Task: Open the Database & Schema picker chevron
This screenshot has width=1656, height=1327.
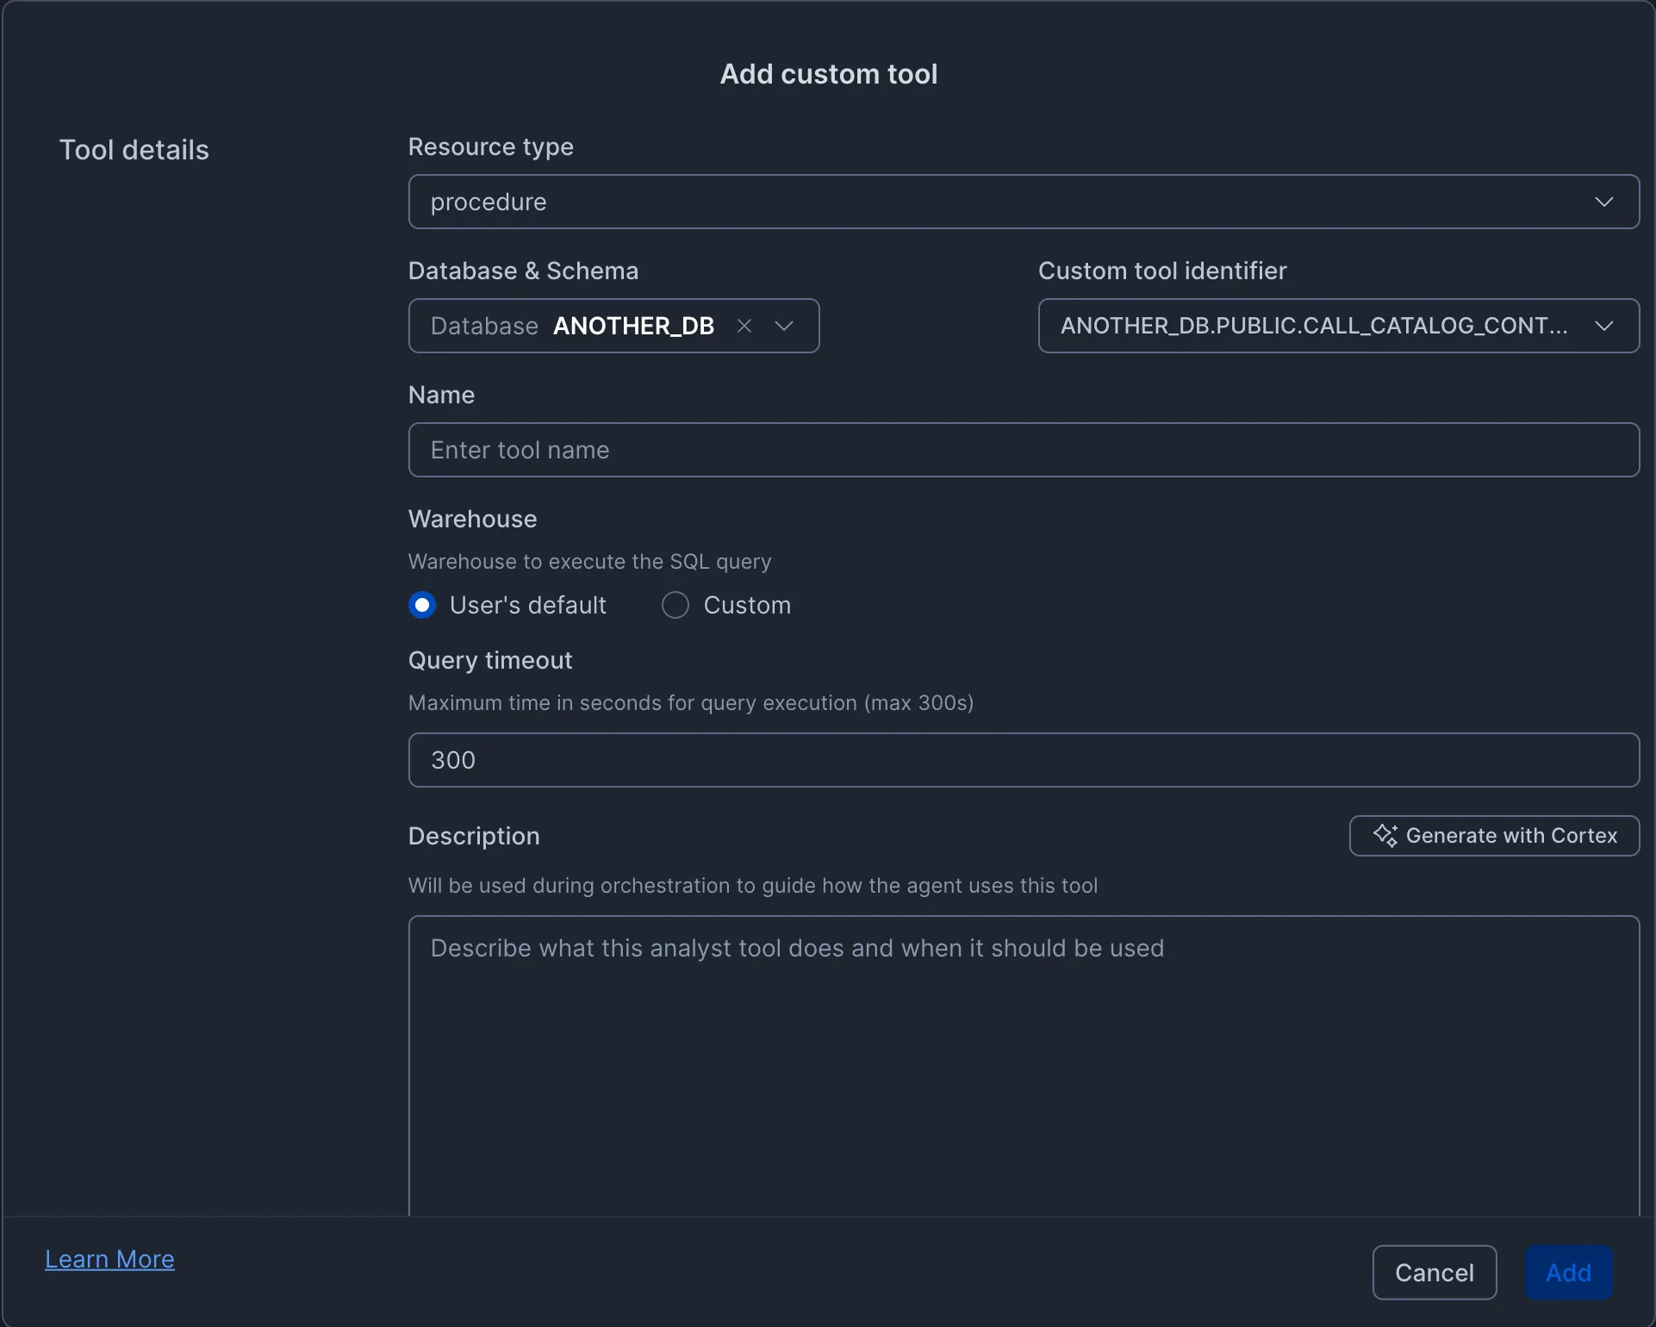Action: click(785, 326)
